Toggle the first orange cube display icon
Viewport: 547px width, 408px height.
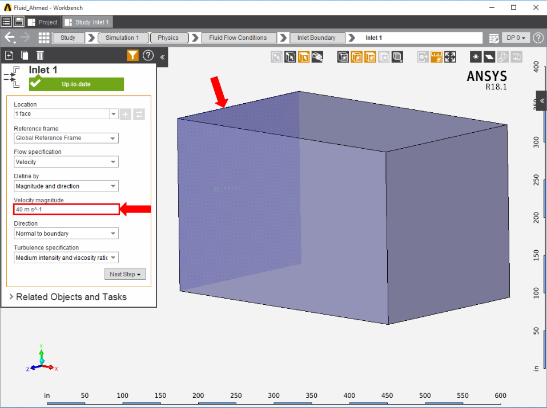[356, 57]
